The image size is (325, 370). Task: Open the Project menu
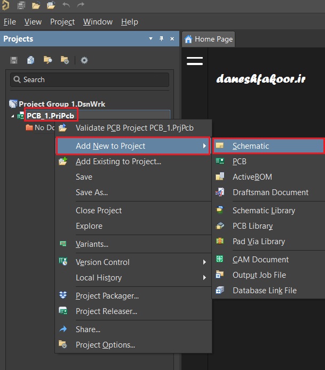tap(62, 22)
